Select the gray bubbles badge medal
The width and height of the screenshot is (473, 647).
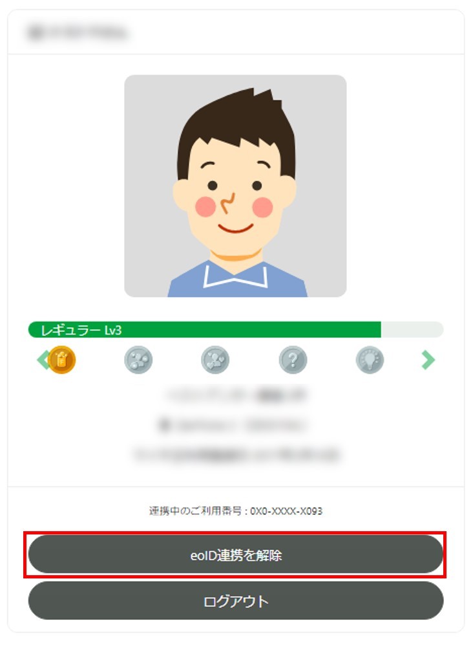coord(138,360)
